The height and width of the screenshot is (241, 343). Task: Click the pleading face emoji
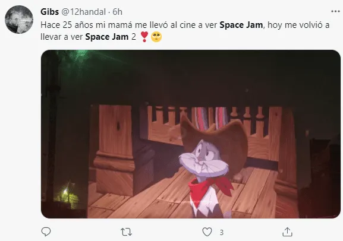[156, 37]
